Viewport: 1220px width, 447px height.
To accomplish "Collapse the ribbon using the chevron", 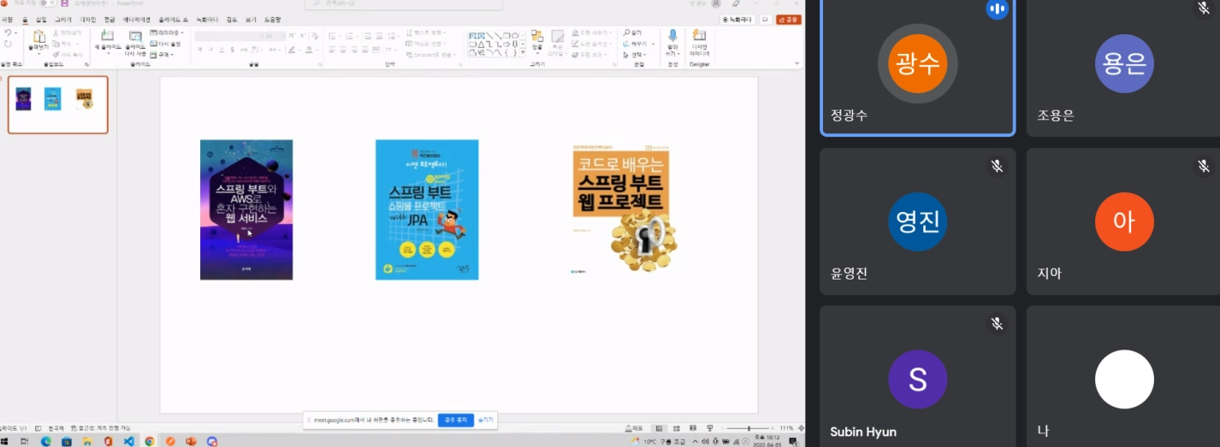I will [797, 63].
